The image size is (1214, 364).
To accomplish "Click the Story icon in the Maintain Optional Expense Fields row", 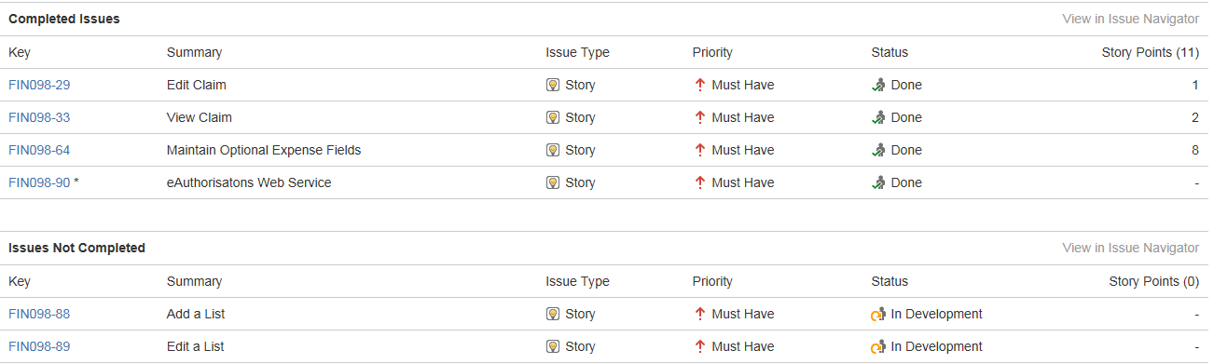I will pos(553,150).
